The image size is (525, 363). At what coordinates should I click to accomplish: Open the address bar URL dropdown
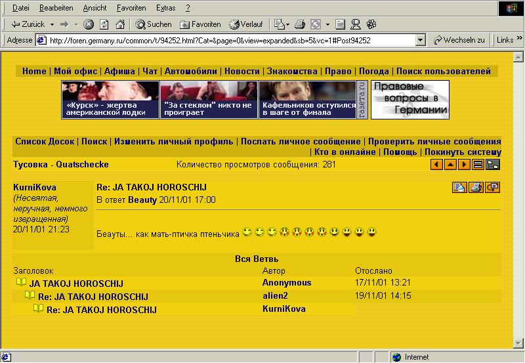(421, 40)
